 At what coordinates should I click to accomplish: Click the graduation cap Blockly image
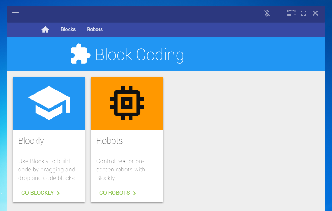[x=49, y=103]
